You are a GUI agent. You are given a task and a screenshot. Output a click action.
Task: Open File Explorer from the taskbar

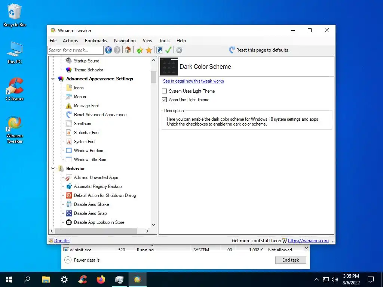[x=46, y=280]
